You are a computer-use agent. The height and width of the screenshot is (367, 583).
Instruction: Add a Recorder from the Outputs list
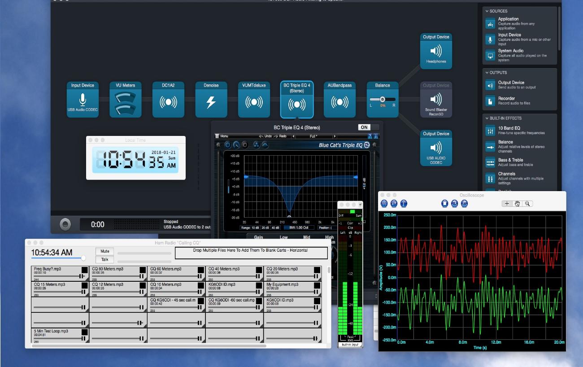point(519,100)
